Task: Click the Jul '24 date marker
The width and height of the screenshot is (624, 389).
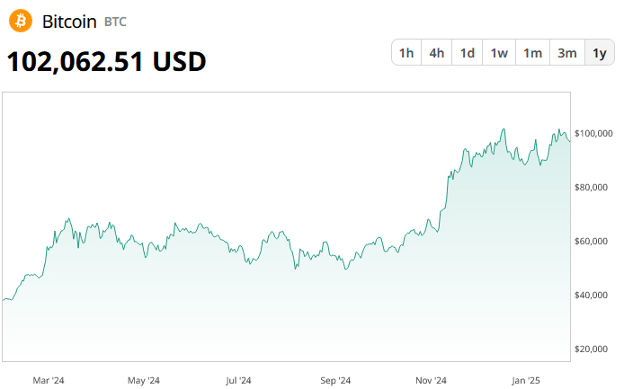Action: pyautogui.click(x=238, y=381)
